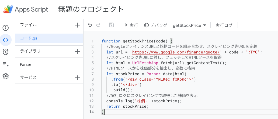Add a library with plus icon

[77, 51]
